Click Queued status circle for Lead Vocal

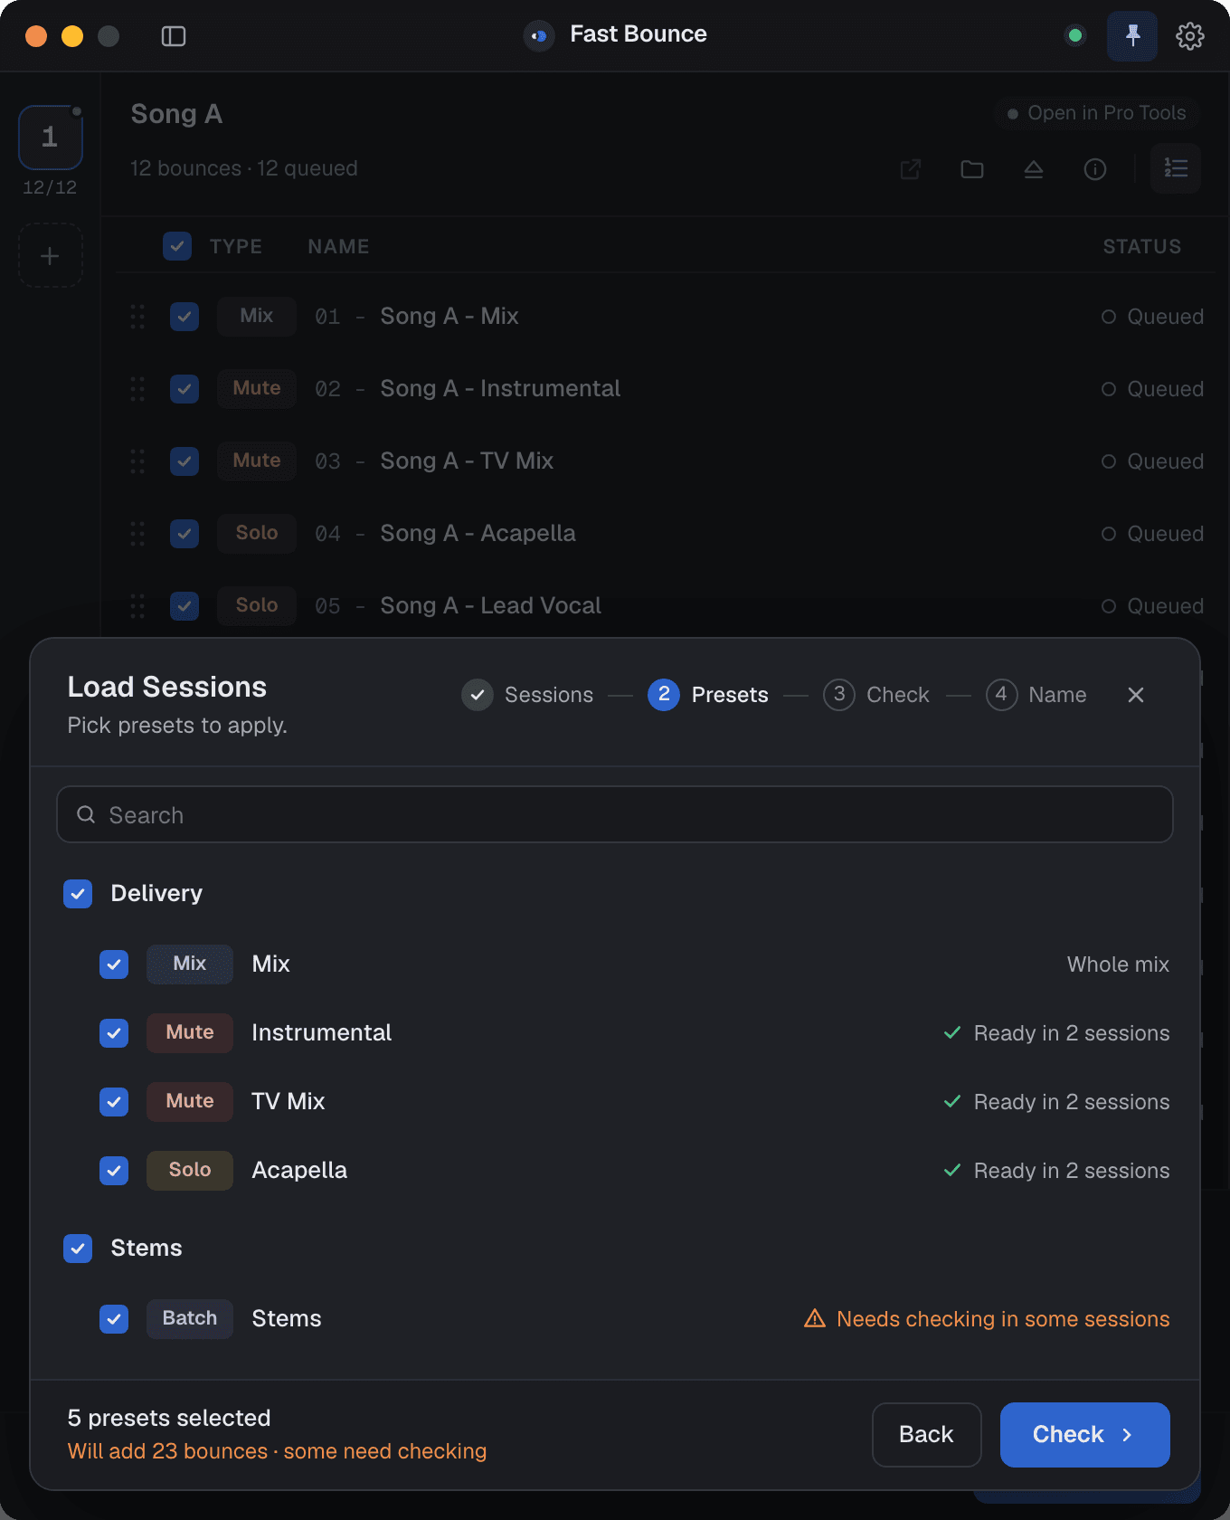[x=1109, y=606]
